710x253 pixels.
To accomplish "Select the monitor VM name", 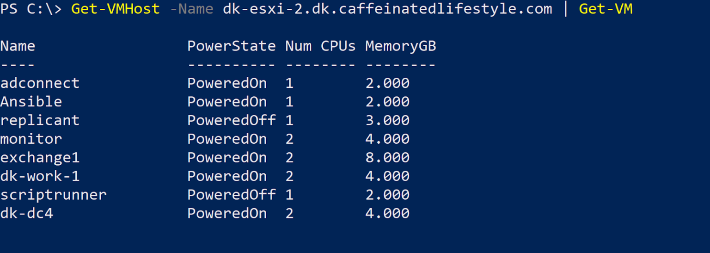I will 31,139.
